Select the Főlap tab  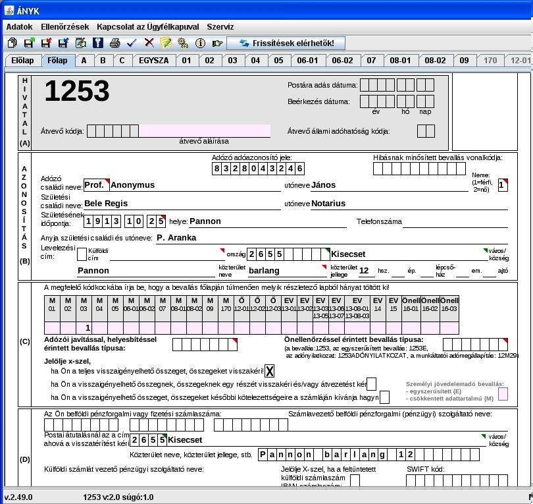[x=57, y=61]
